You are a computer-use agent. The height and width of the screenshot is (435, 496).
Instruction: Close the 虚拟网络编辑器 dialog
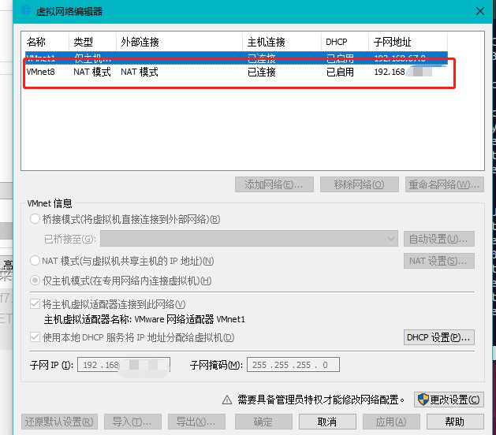[x=480, y=11]
